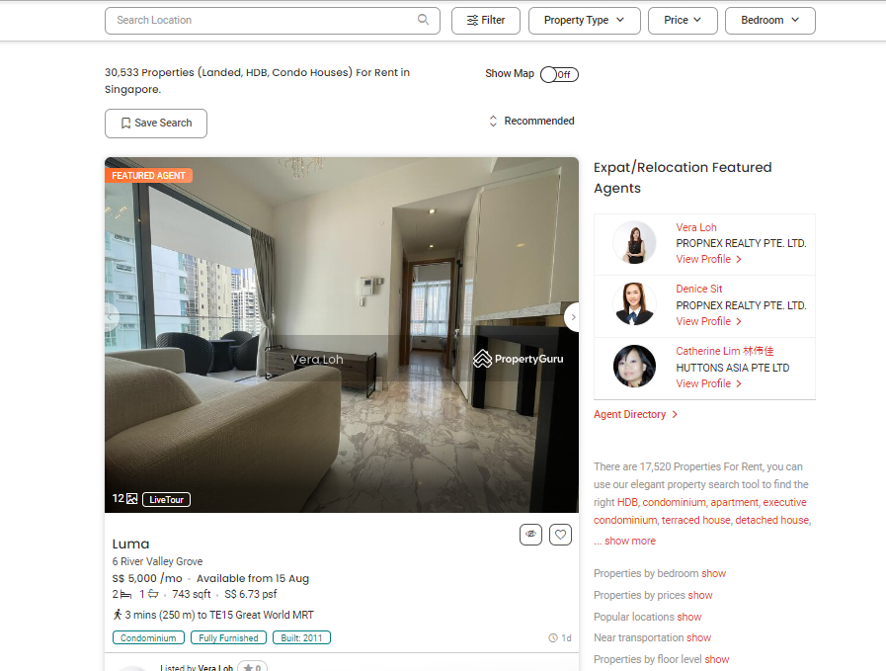Open the LiveTour badge

point(166,500)
